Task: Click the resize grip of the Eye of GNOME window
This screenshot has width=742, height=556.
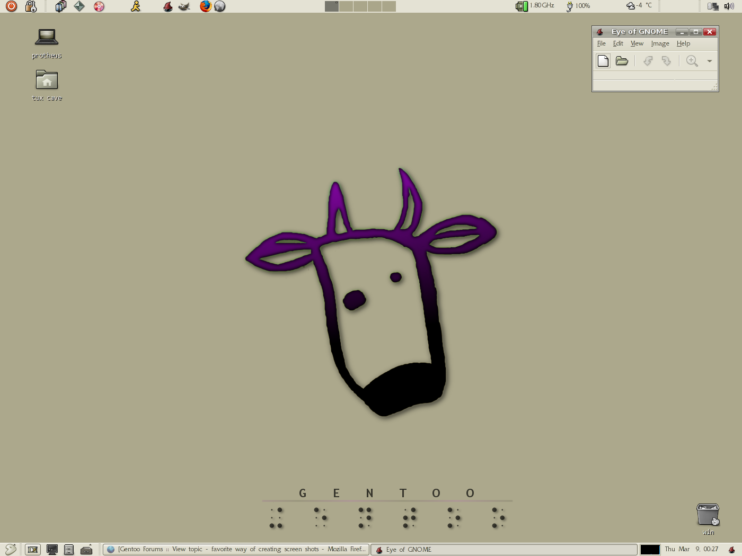Action: coord(715,87)
